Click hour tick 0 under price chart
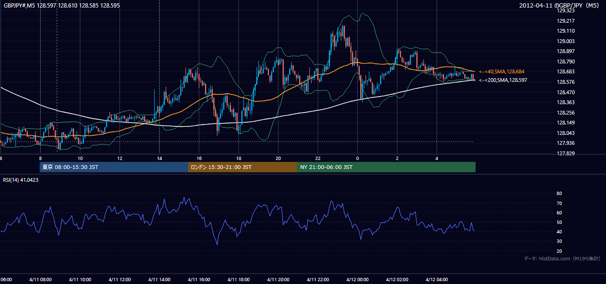This screenshot has height=284, width=606. click(x=358, y=158)
